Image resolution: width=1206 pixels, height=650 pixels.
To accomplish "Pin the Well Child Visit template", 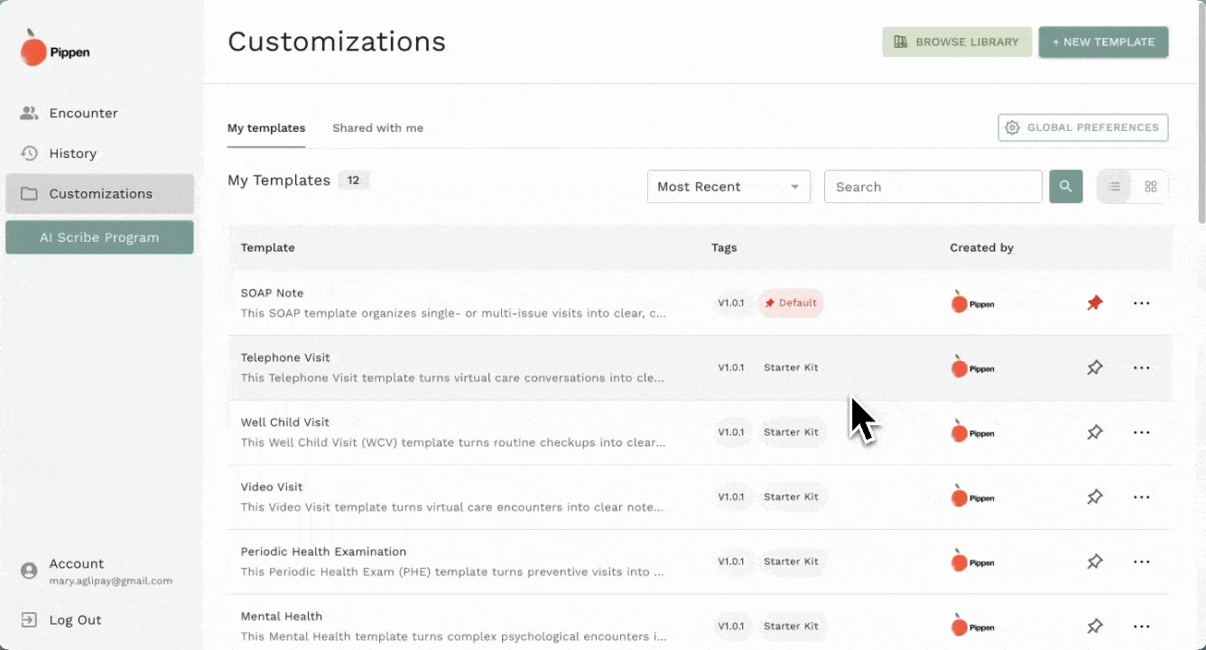I will [1094, 432].
